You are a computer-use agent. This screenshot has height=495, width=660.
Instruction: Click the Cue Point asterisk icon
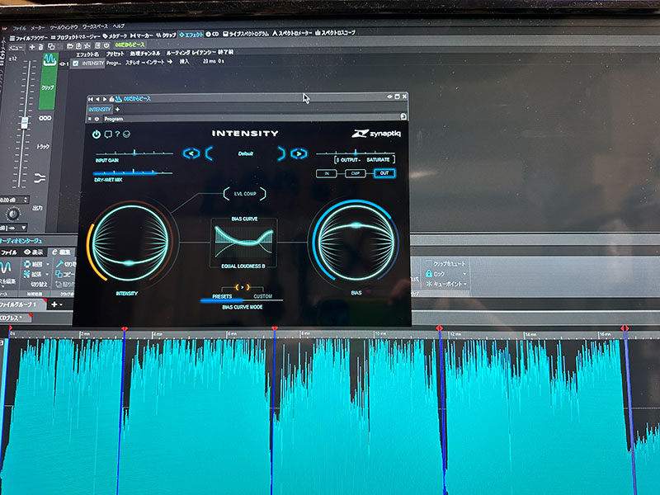tap(429, 284)
